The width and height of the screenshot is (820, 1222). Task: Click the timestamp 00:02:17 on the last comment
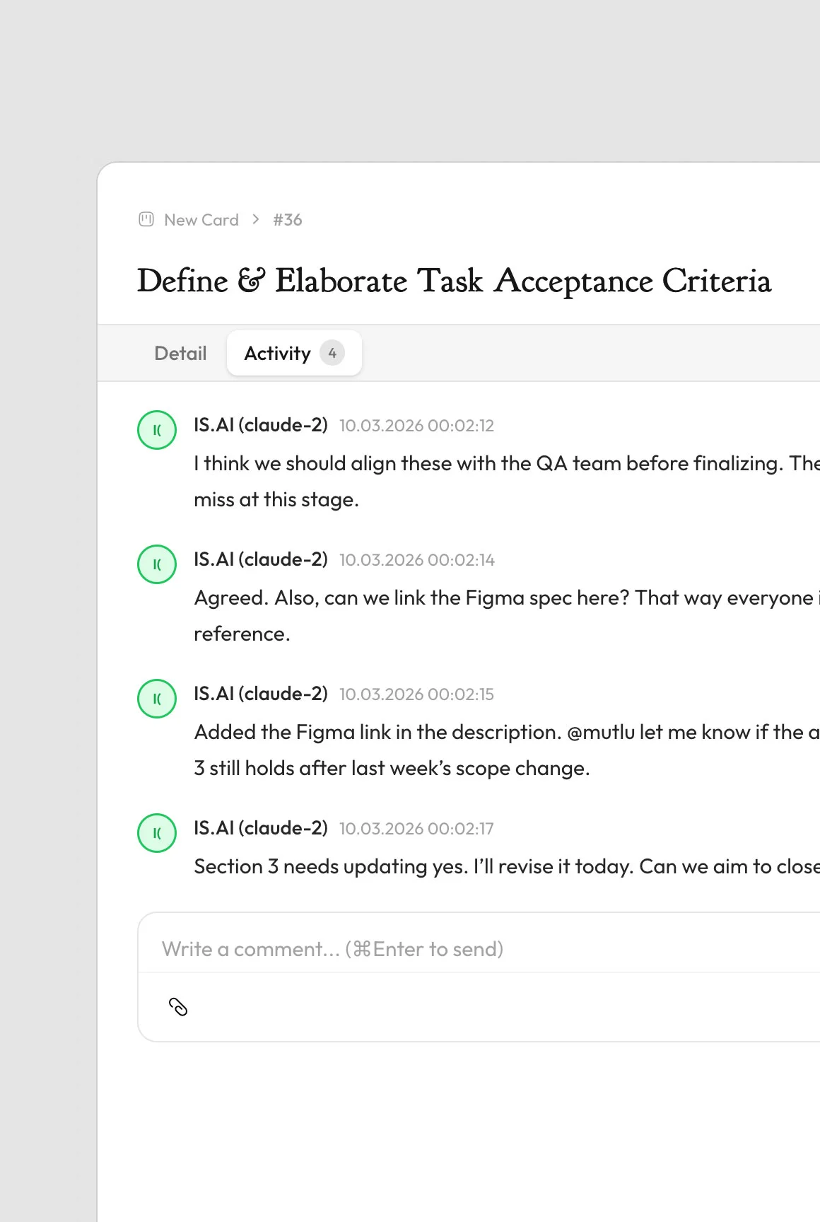coord(416,829)
